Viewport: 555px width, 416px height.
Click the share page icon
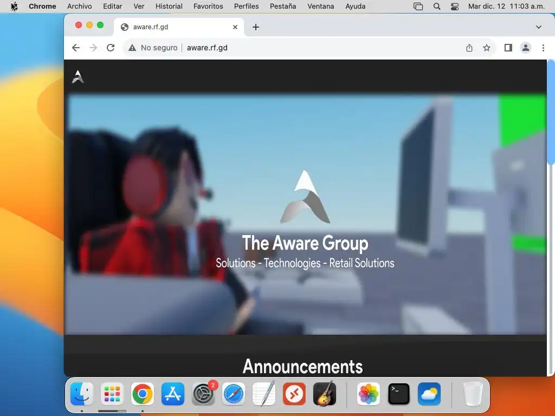pyautogui.click(x=469, y=48)
